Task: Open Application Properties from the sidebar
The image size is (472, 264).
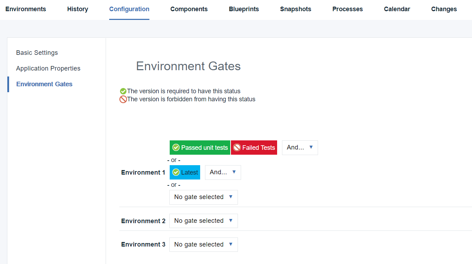Action: 48,68
